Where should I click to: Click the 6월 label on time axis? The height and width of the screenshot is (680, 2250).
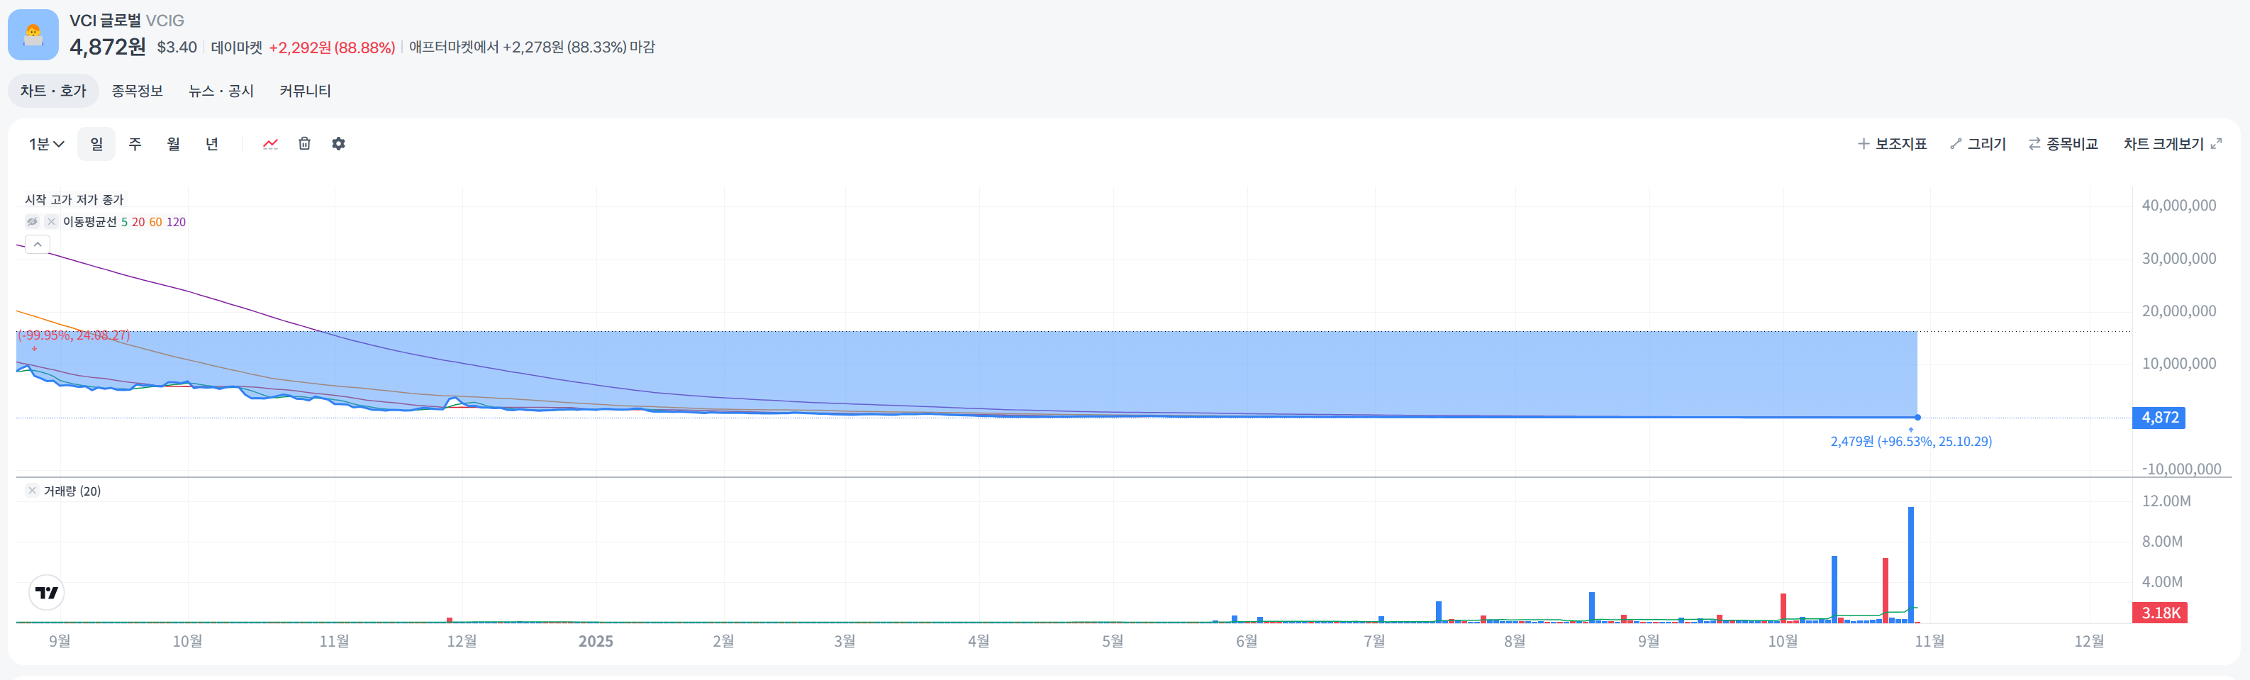(1247, 642)
